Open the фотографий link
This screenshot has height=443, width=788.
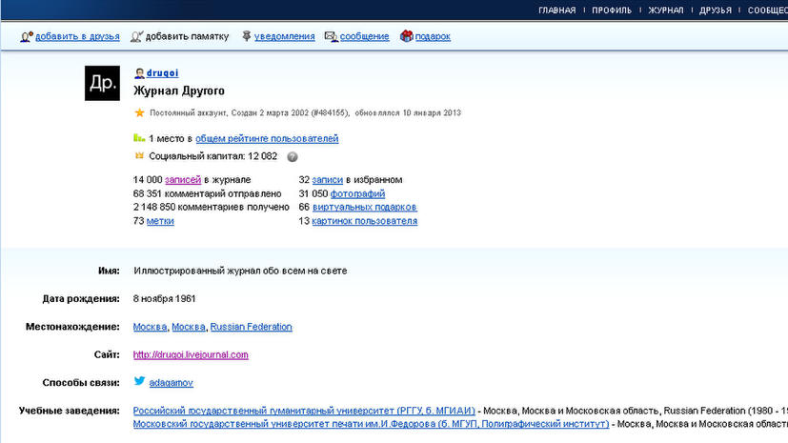(357, 194)
